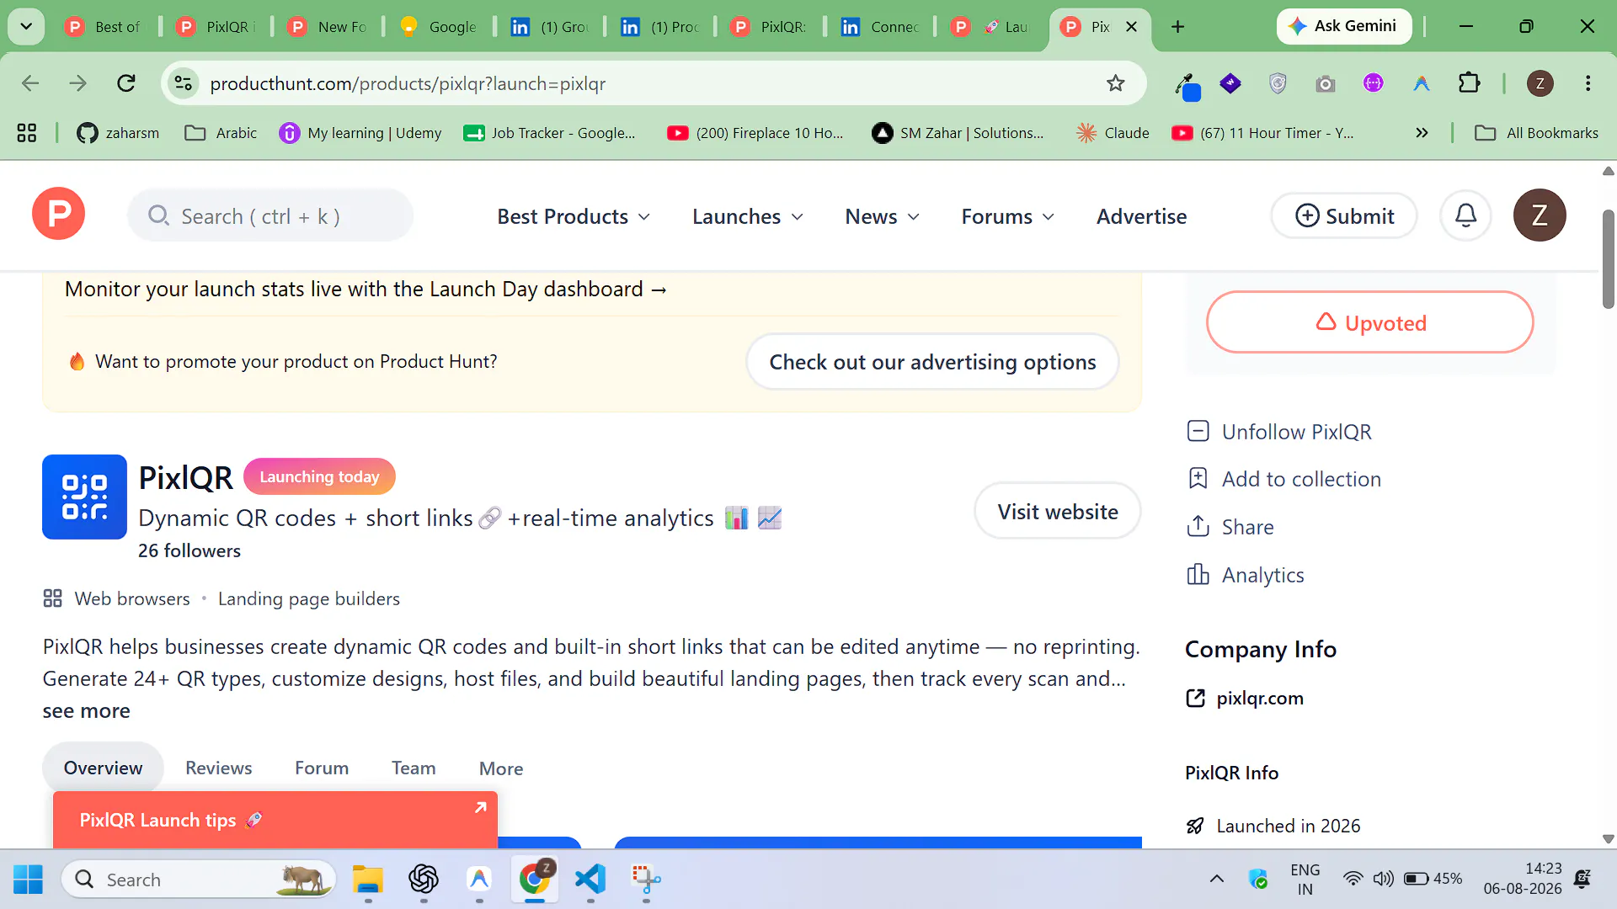Reload the current page

[126, 83]
